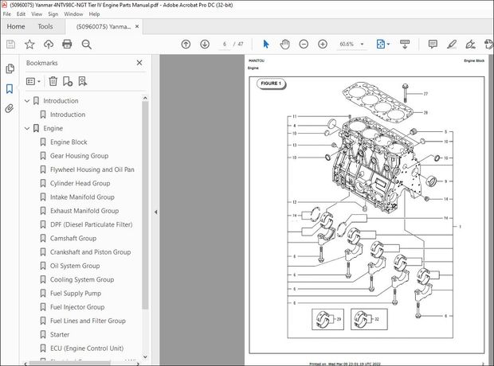This screenshot has height=366, width=494.
Task: Click bookmarks panel scroll down arrow
Action: tap(145, 357)
